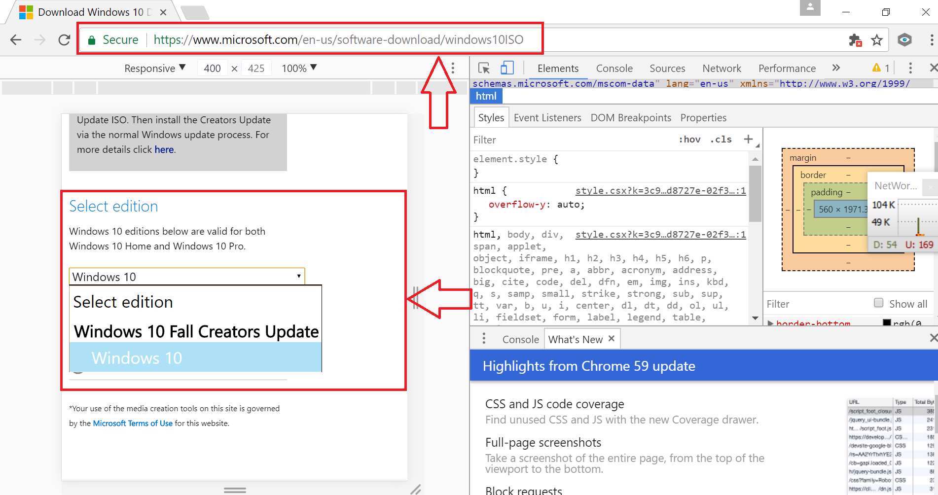This screenshot has height=495, width=938.
Task: Choose Windows 10 Fall Creators Update option
Action: [196, 331]
